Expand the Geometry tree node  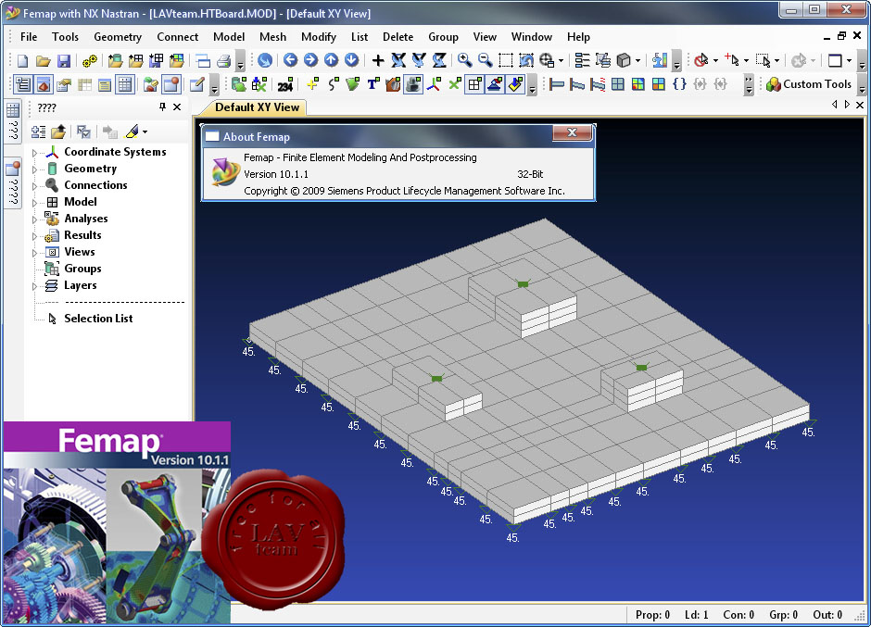[x=34, y=169]
